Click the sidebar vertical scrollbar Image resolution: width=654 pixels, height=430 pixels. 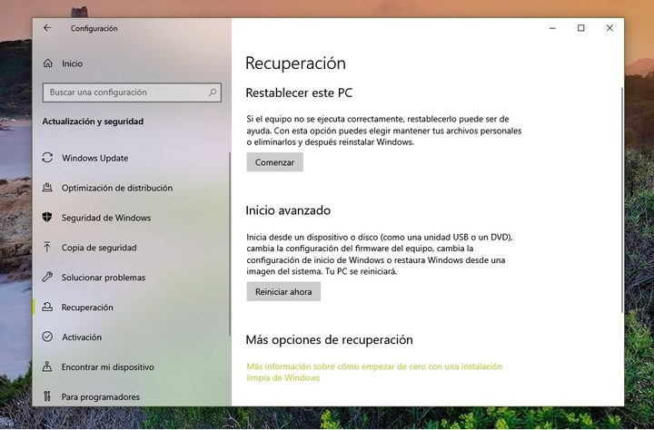point(230,244)
